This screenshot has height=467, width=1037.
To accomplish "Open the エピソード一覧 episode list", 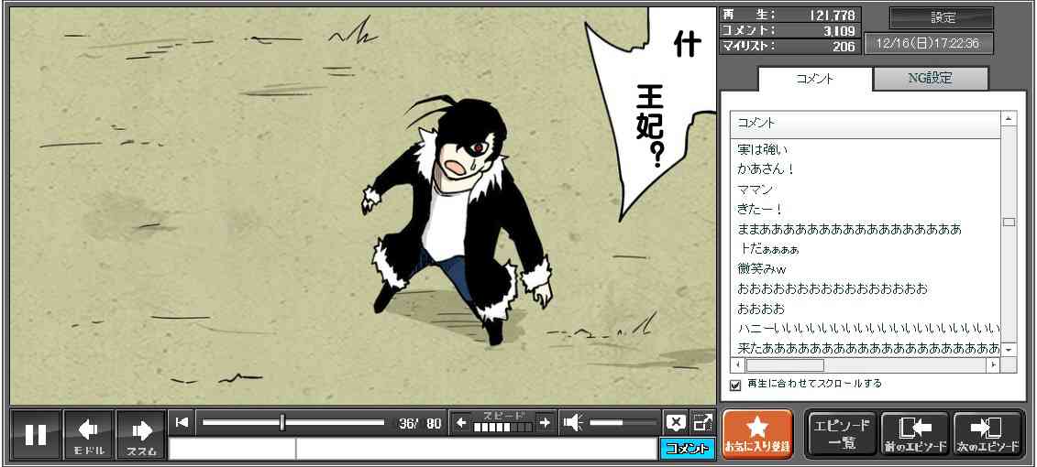I will point(842,434).
